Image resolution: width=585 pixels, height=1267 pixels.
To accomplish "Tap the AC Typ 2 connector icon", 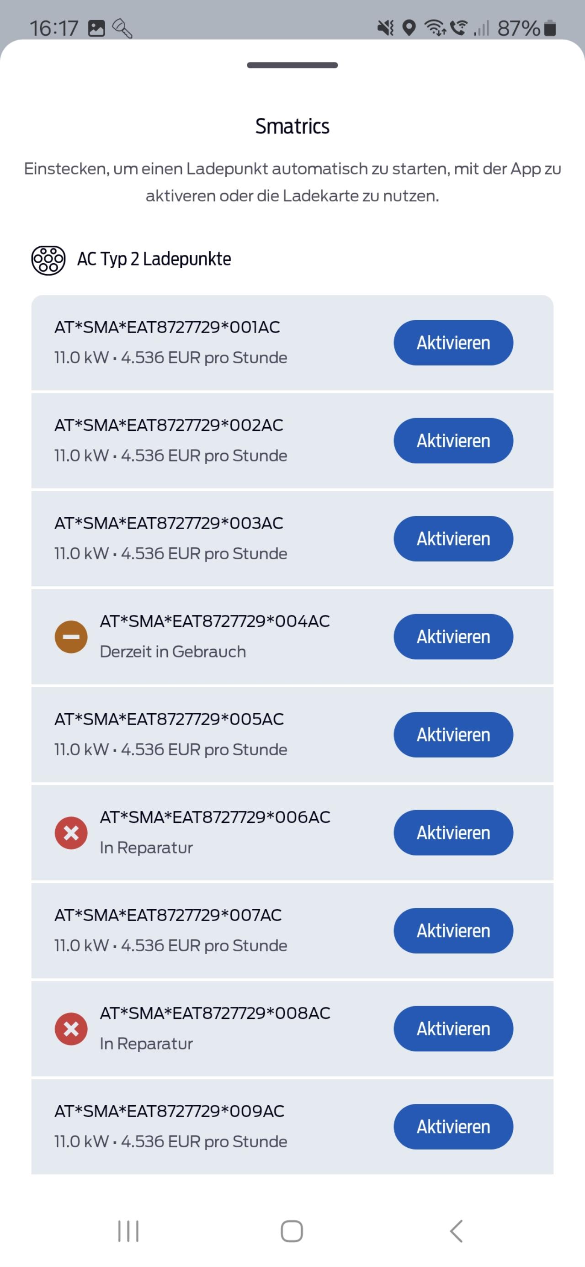I will click(x=48, y=260).
